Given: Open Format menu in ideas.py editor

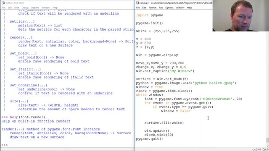Looking at the screenshot, I should pos(152,8).
